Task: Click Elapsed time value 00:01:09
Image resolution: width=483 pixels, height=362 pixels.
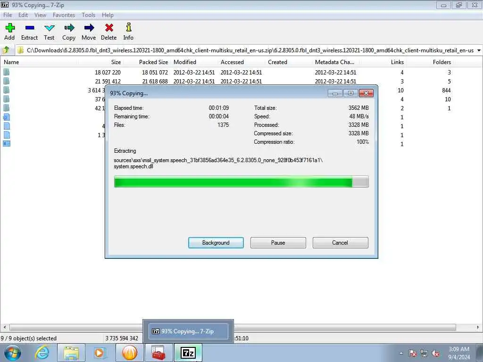Action: 219,108
